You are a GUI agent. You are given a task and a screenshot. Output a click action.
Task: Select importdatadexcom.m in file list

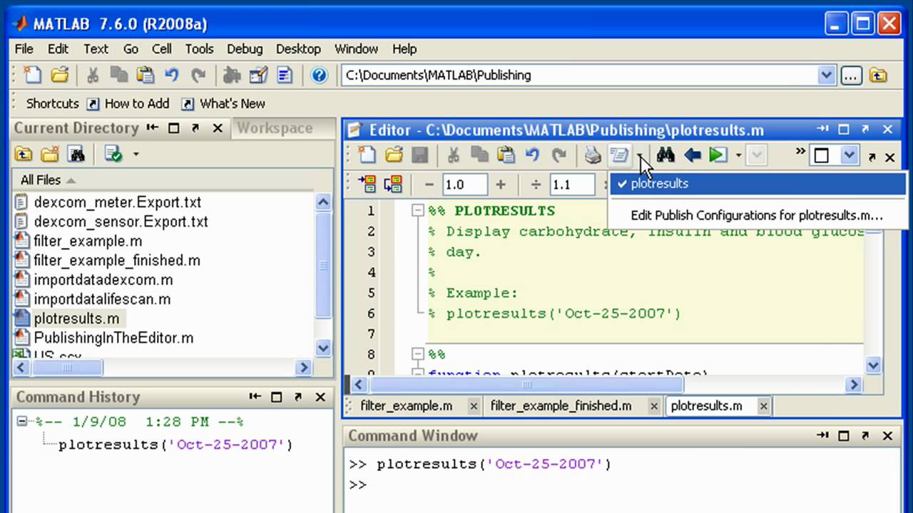pos(103,280)
